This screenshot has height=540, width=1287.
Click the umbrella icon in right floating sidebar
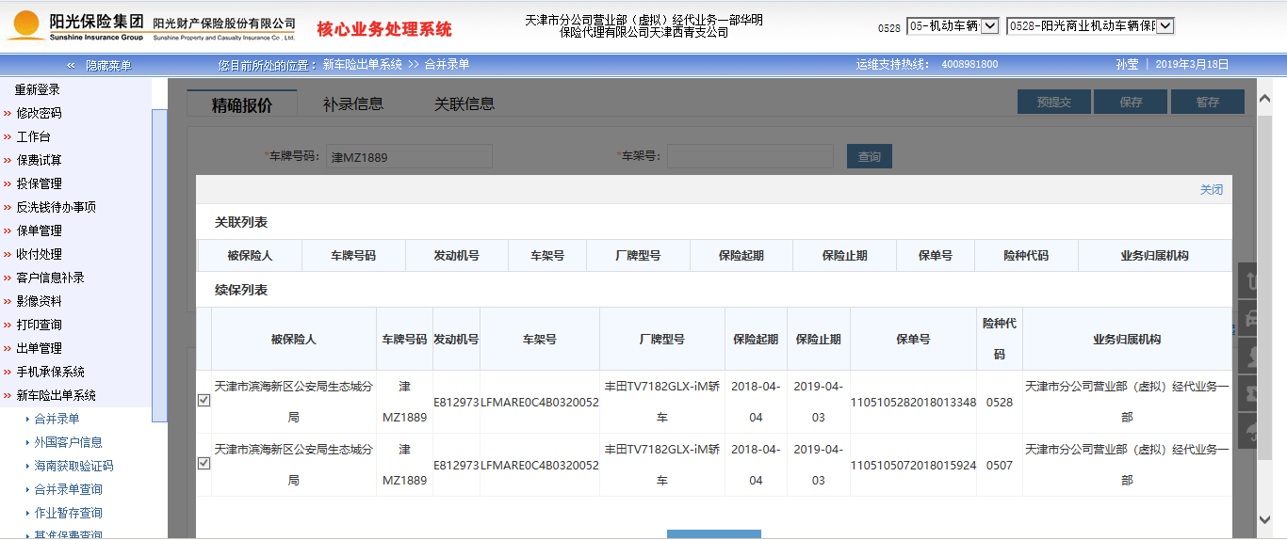click(x=1252, y=431)
